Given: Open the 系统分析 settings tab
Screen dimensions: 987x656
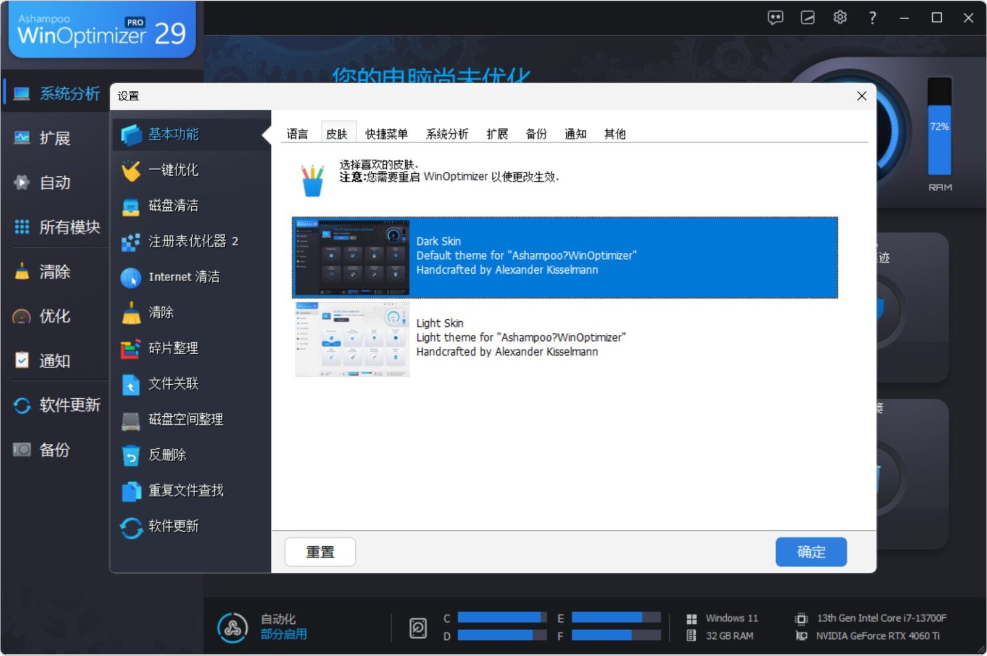Looking at the screenshot, I should coord(447,134).
